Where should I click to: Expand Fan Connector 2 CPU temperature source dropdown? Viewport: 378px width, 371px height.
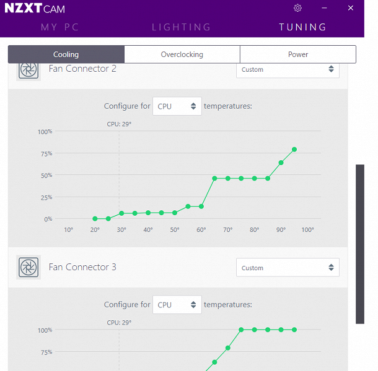[x=177, y=106]
